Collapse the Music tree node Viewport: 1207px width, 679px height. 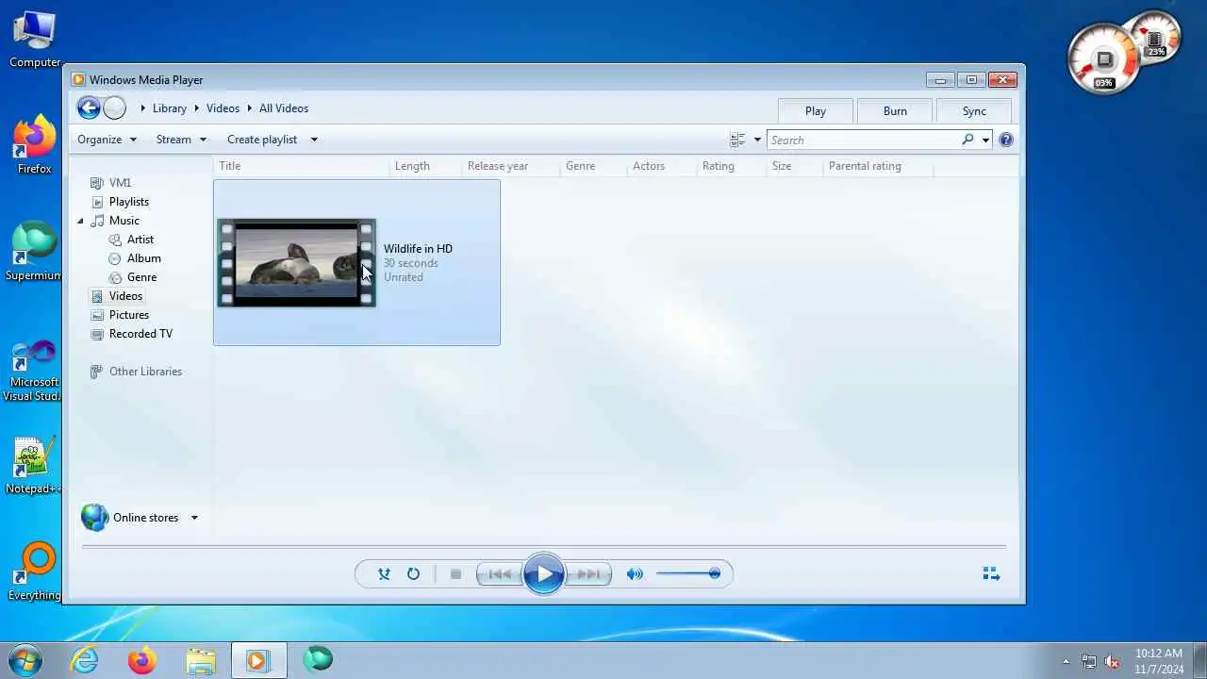coord(80,221)
